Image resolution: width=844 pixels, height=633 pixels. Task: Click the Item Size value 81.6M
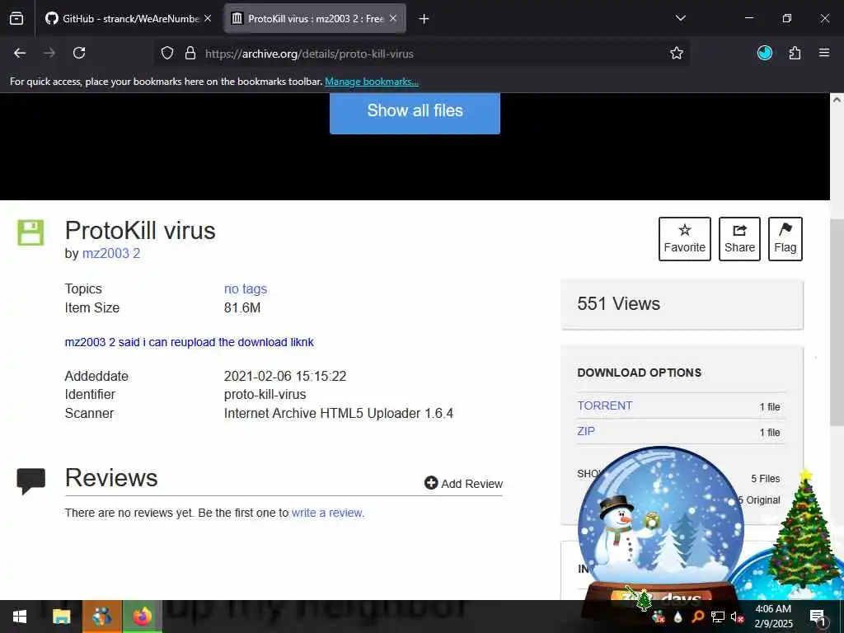point(242,308)
